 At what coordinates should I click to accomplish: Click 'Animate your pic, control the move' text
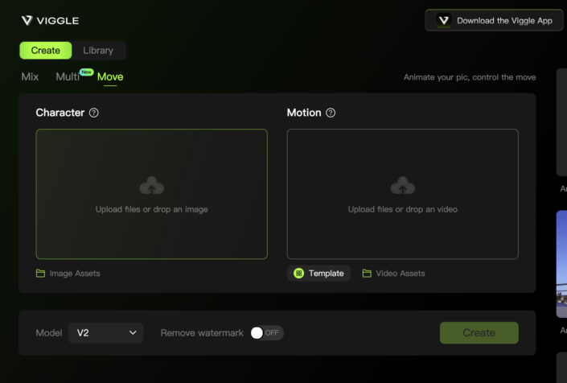click(x=470, y=77)
